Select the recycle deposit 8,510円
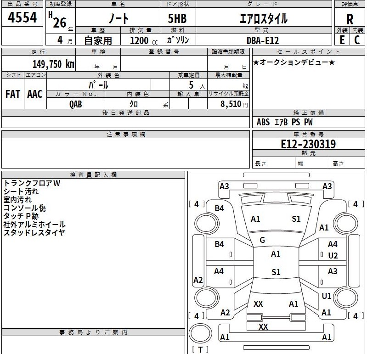The width and height of the screenshot is (367, 354). [x=234, y=104]
